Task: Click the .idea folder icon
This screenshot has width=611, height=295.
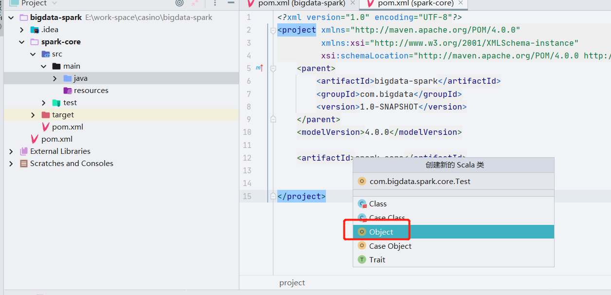Action: 35,30
